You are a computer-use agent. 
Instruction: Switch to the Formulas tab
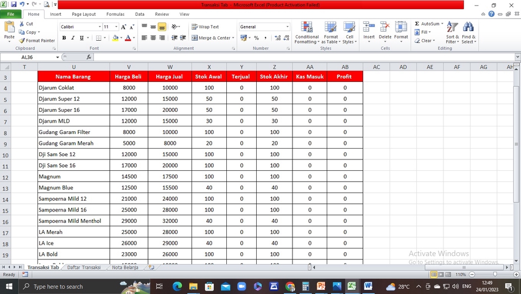[115, 14]
